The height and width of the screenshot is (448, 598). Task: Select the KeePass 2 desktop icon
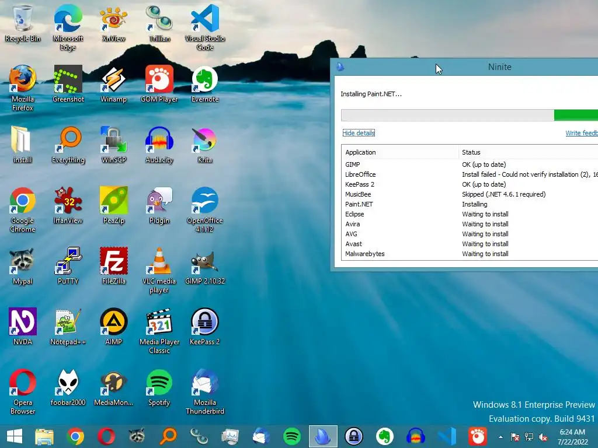205,327
